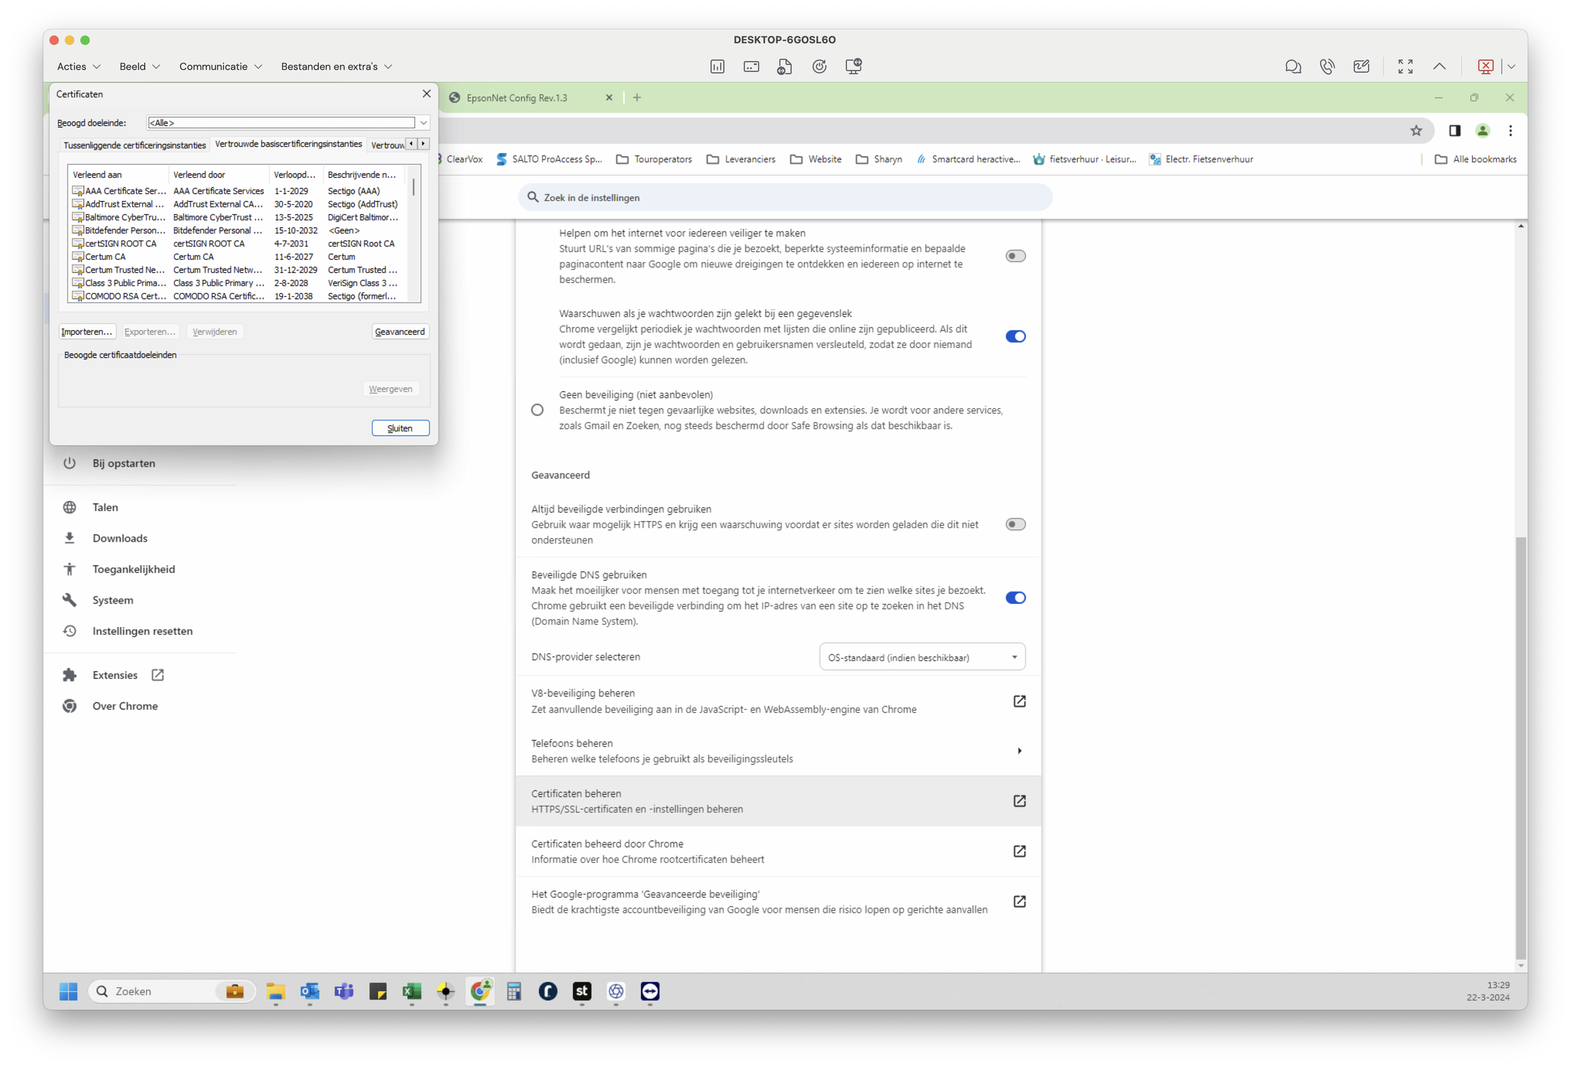The width and height of the screenshot is (1571, 1067).
Task: Close the Certificaten dialog with X
Action: 426,93
